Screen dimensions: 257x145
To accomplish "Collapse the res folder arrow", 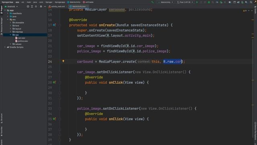I will click(8, 20).
